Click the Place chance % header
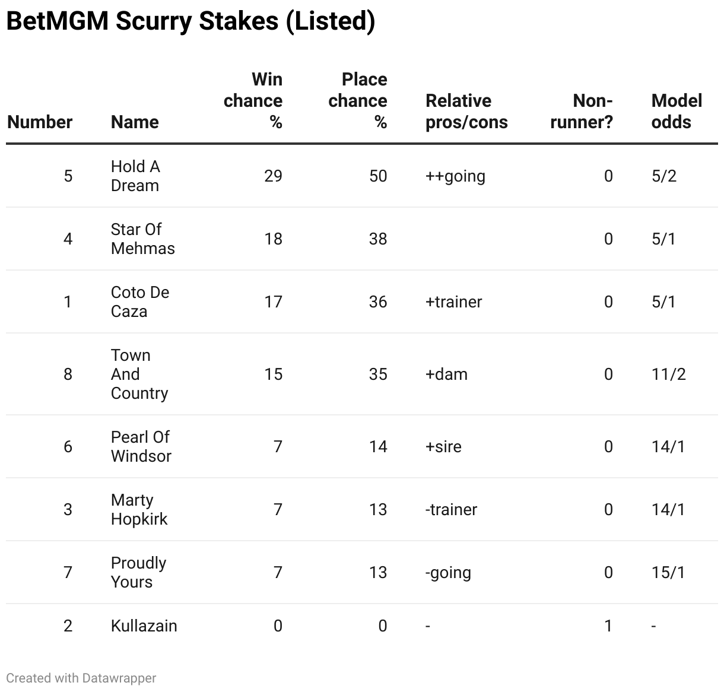The image size is (724, 692). [358, 101]
